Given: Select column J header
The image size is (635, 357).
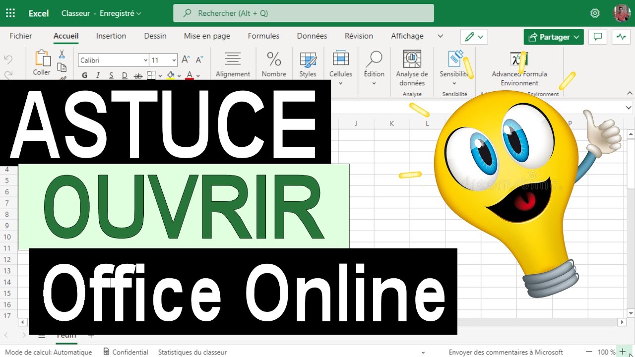Looking at the screenshot, I should pos(356,123).
